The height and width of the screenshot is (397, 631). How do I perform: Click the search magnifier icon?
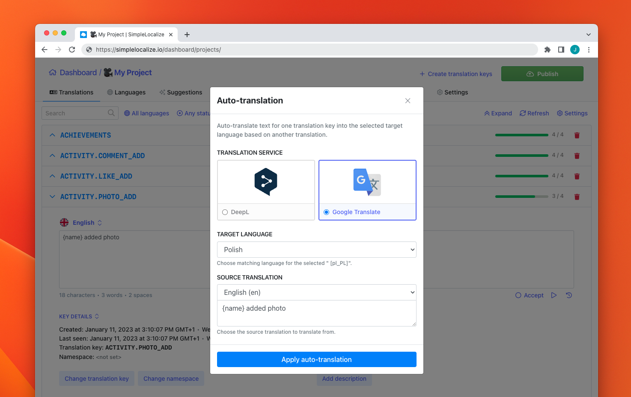click(111, 113)
